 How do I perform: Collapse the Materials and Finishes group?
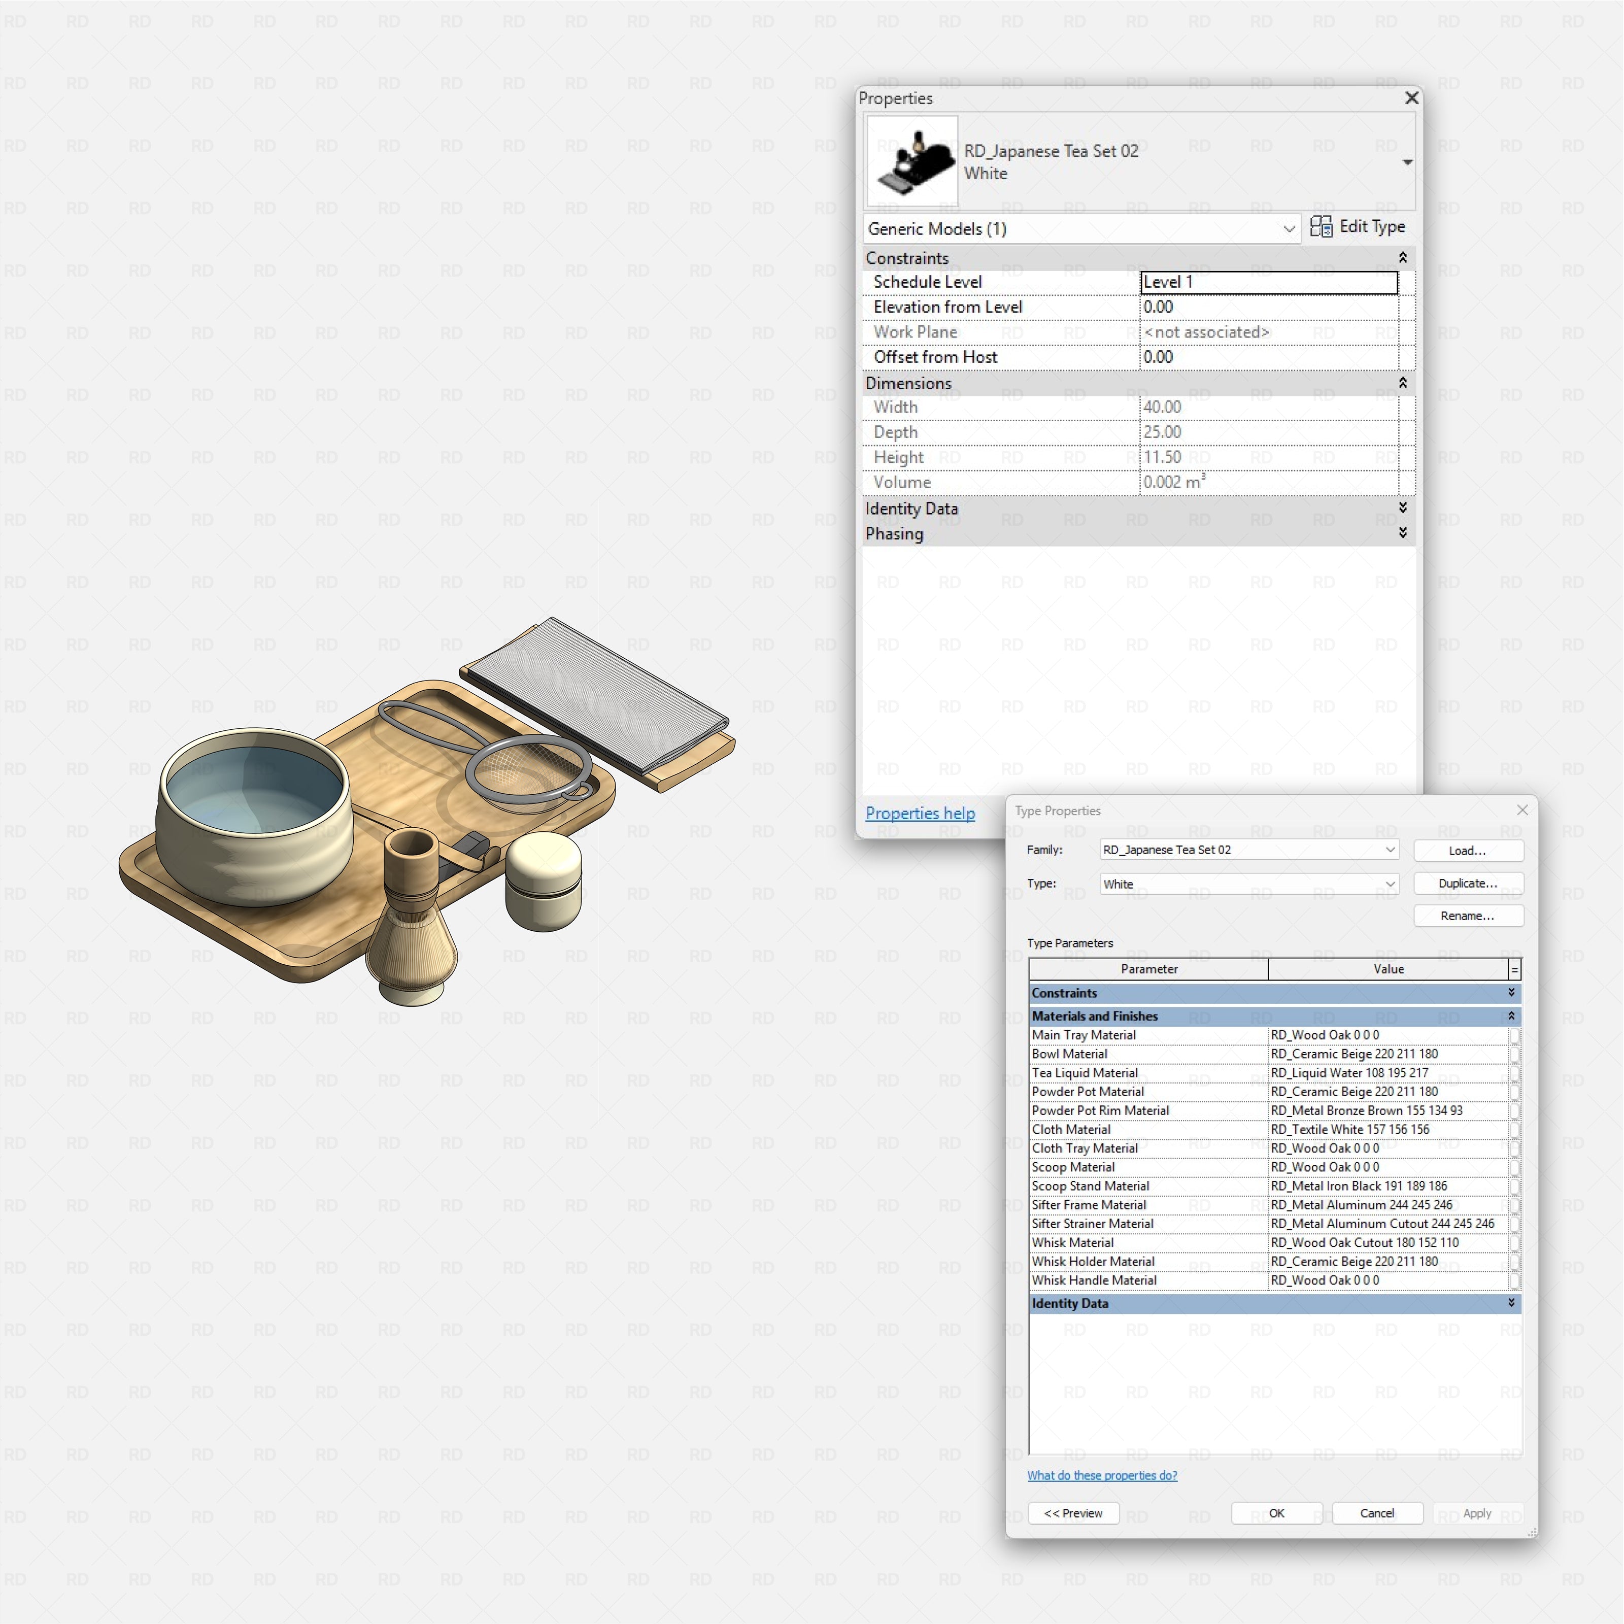pyautogui.click(x=1511, y=1016)
